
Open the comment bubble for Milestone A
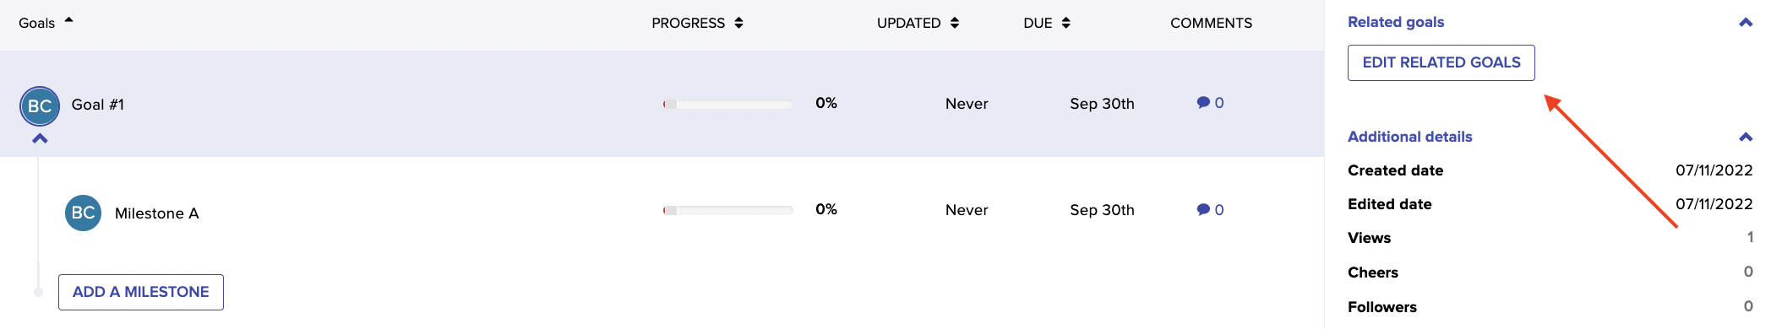coord(1203,209)
